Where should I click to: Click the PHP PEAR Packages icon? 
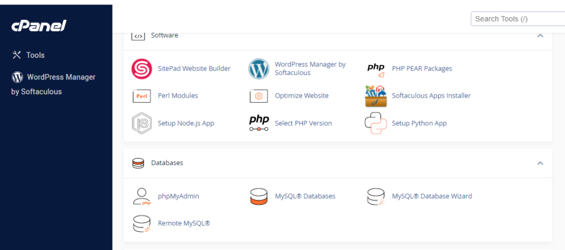[x=375, y=70]
